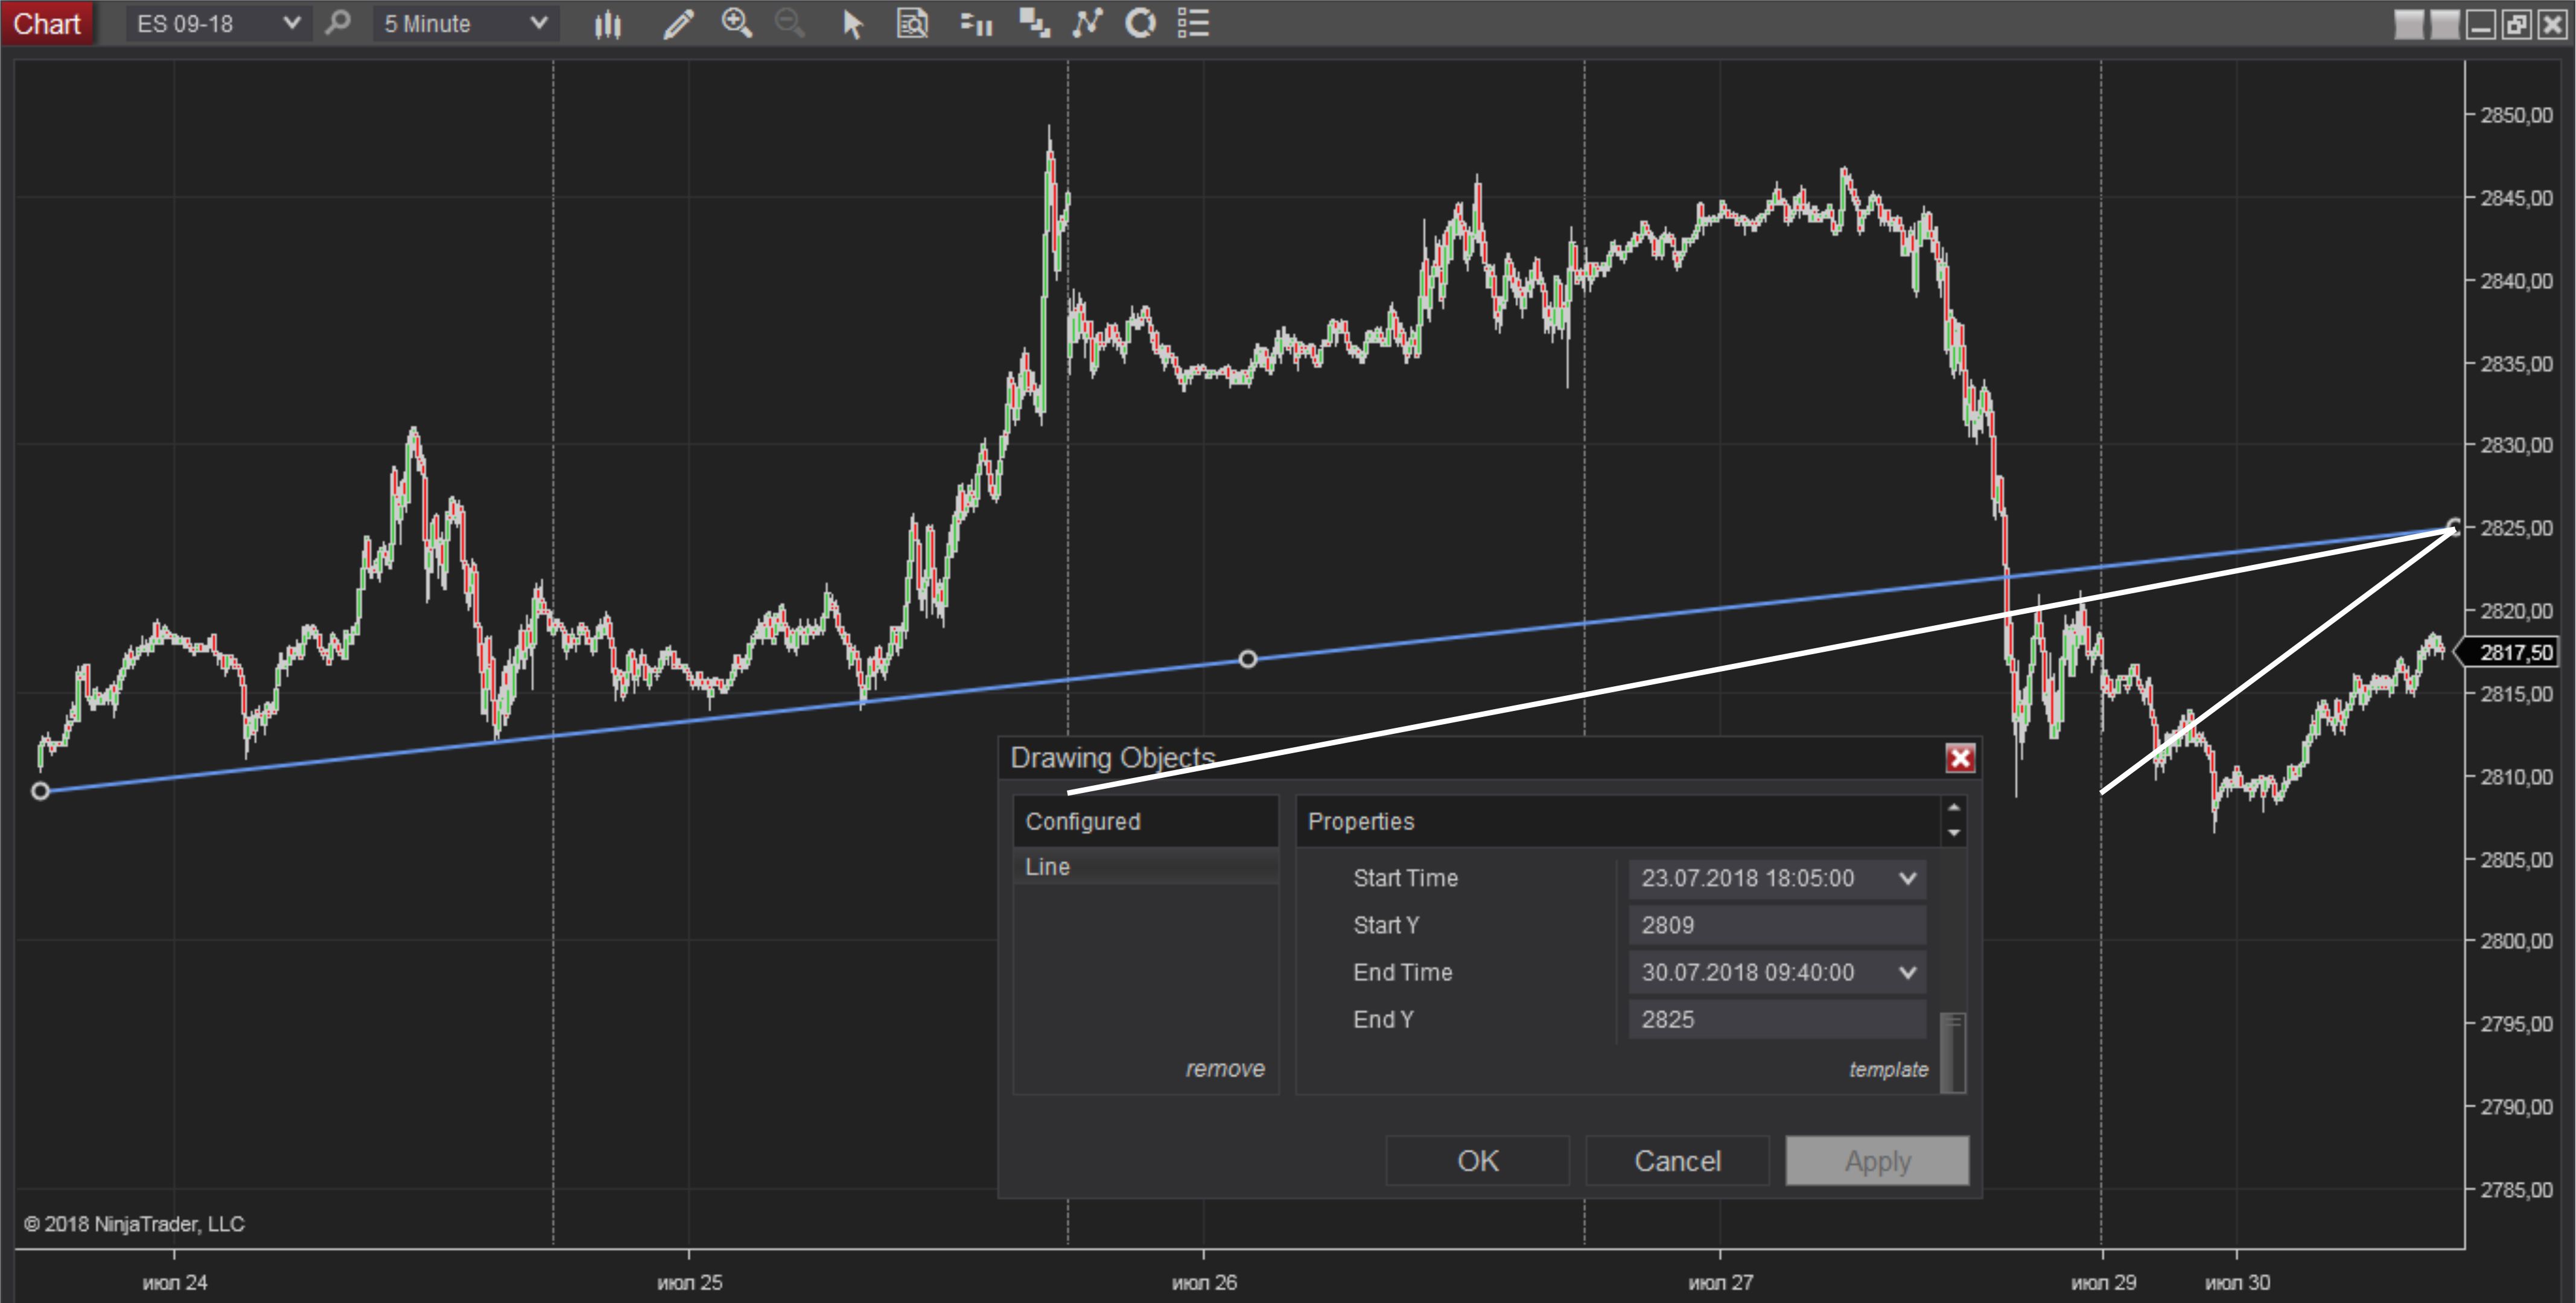
Task: Click the End Y value field
Action: pos(1776,1019)
